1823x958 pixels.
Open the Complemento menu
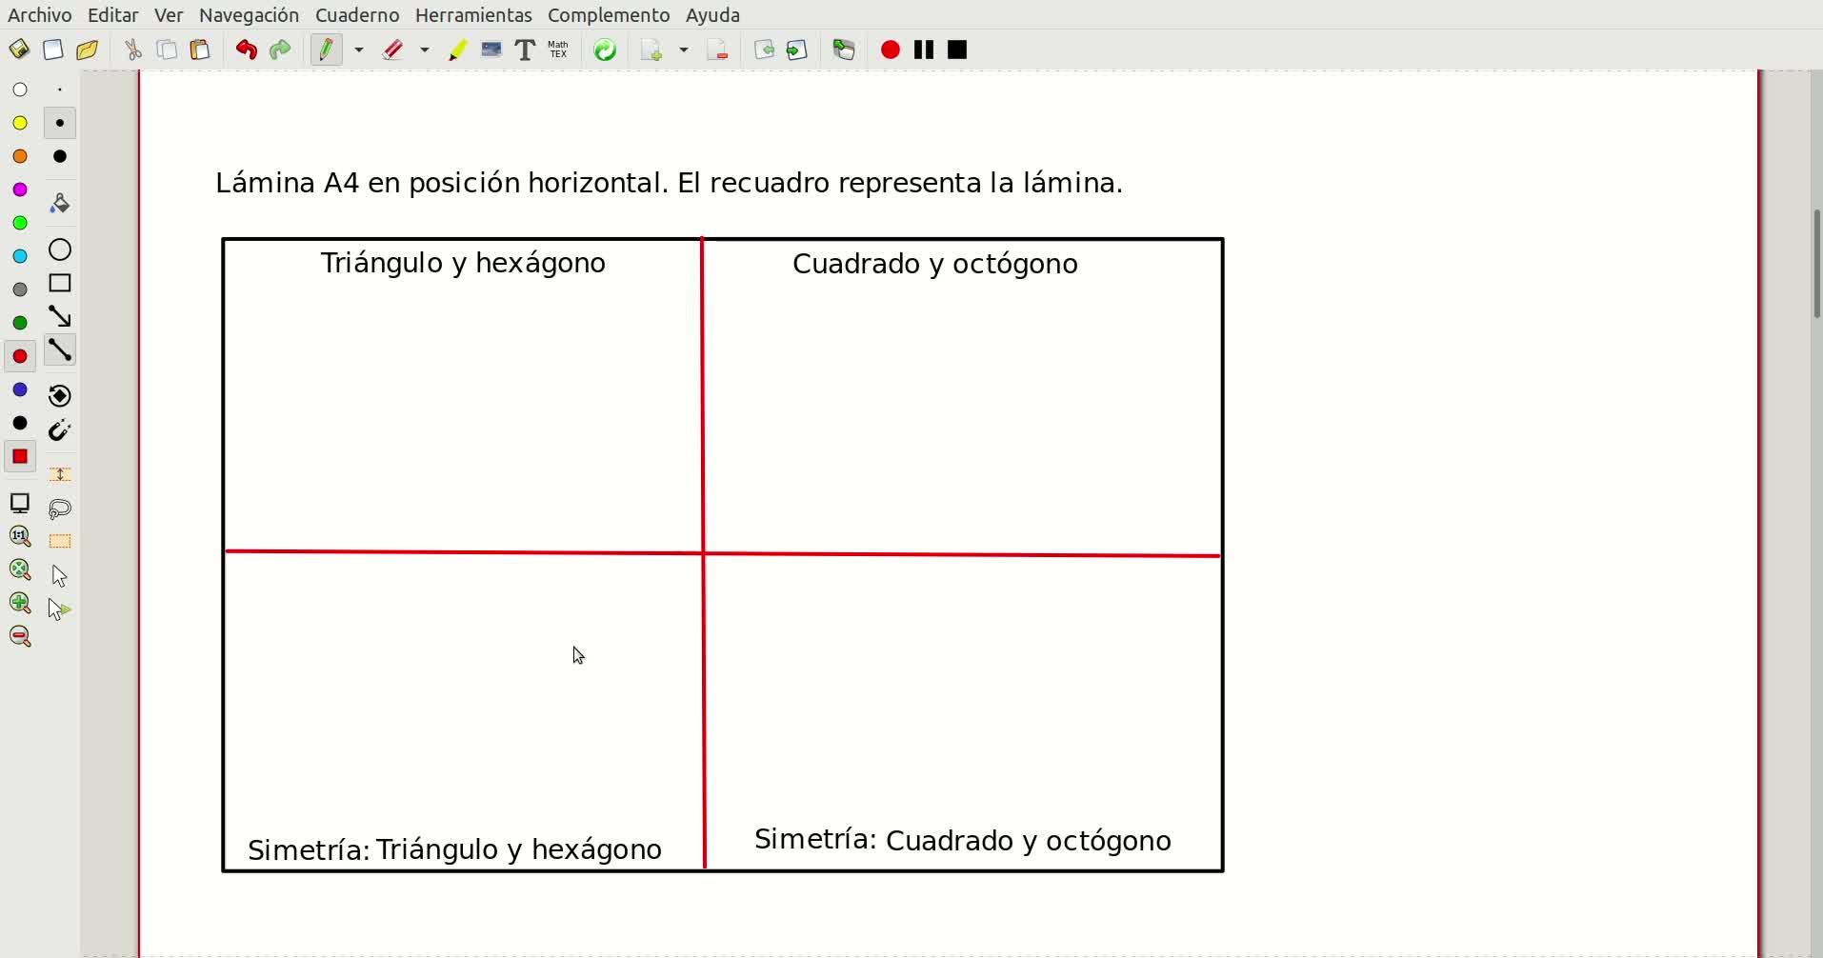(609, 15)
